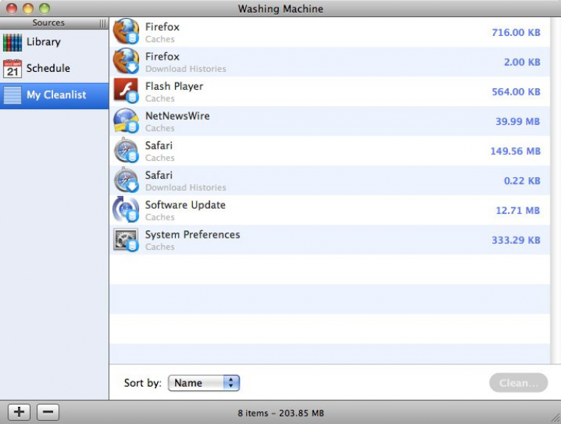Viewport: 561px width, 424px height.
Task: Click the System Preferences gear icon
Action: coord(126,239)
